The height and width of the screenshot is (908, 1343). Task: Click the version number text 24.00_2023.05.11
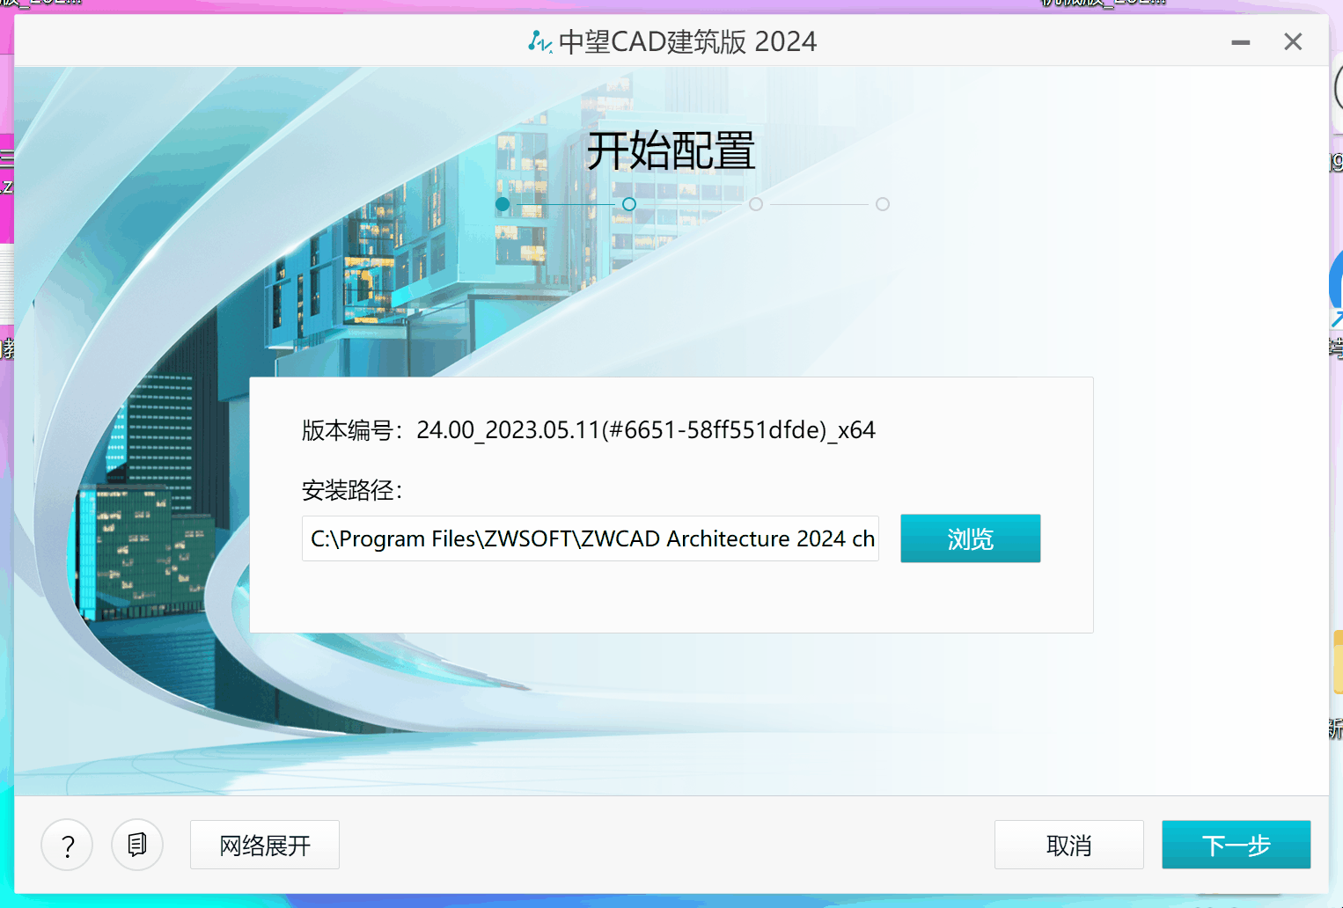click(646, 429)
